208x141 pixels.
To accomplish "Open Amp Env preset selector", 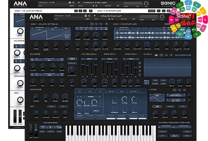I will pyautogui.click(x=110, y=59).
